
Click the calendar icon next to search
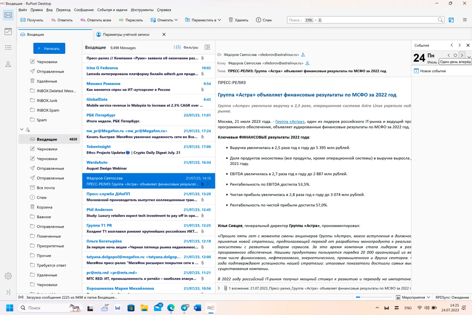pos(451,20)
